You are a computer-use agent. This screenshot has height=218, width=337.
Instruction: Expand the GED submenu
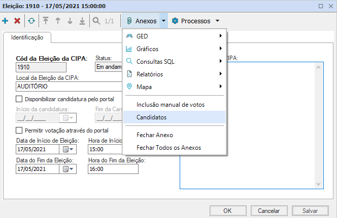[174, 36]
